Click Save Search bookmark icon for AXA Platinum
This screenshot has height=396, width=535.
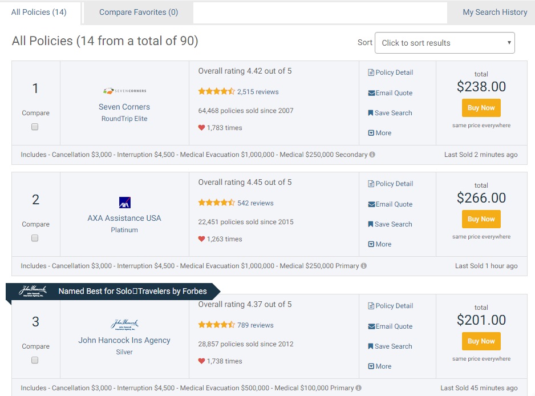[371, 224]
